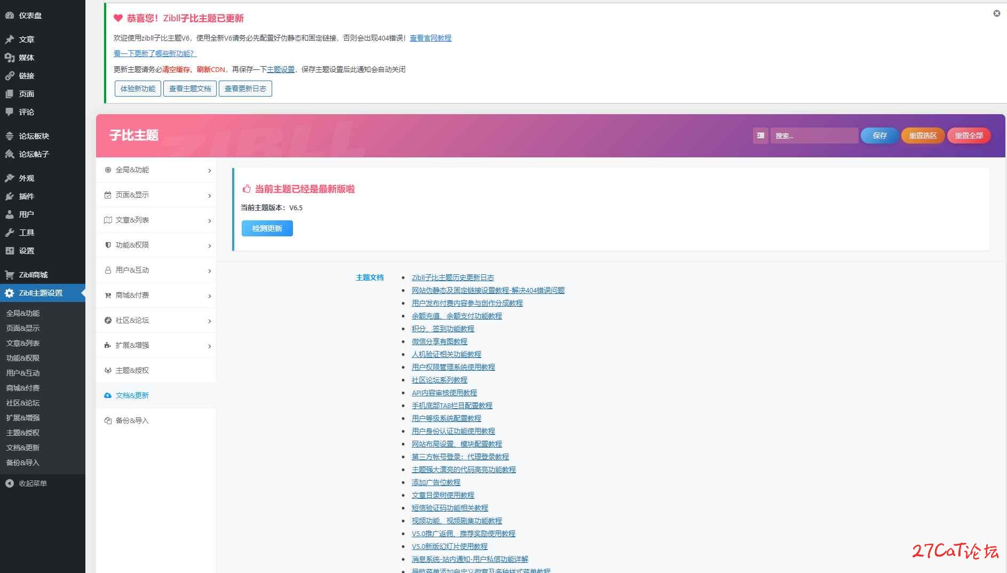Click the 工具 wrench icon
This screenshot has height=573, width=1007.
pos(10,233)
